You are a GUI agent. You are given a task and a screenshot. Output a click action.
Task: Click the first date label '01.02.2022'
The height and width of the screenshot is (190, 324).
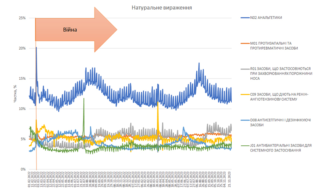30,179
